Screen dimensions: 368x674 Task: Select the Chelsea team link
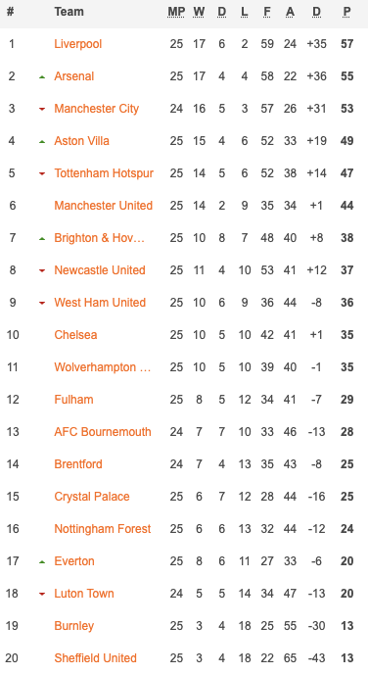pyautogui.click(x=75, y=335)
